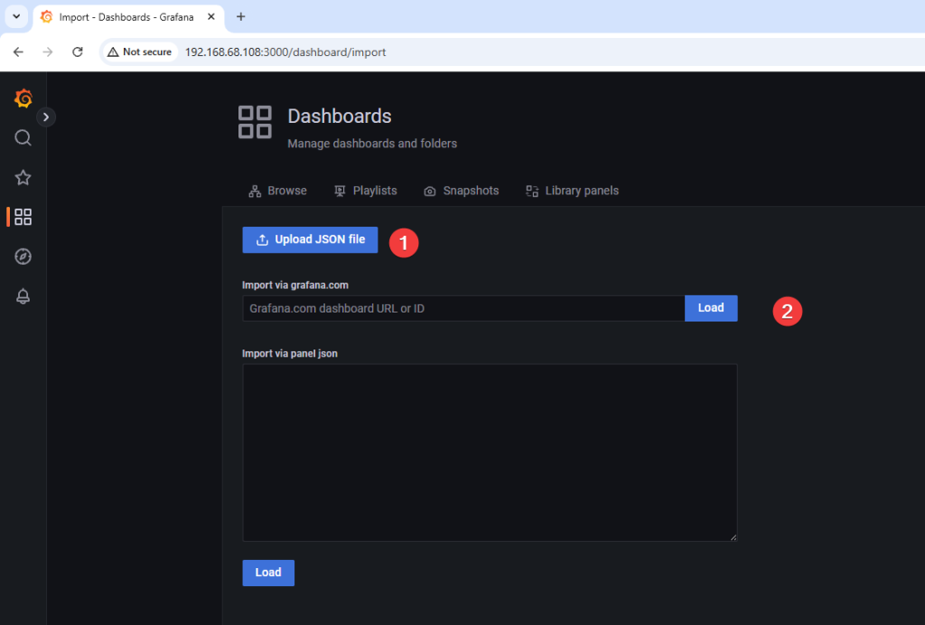Open the search icon in sidebar

click(x=23, y=137)
